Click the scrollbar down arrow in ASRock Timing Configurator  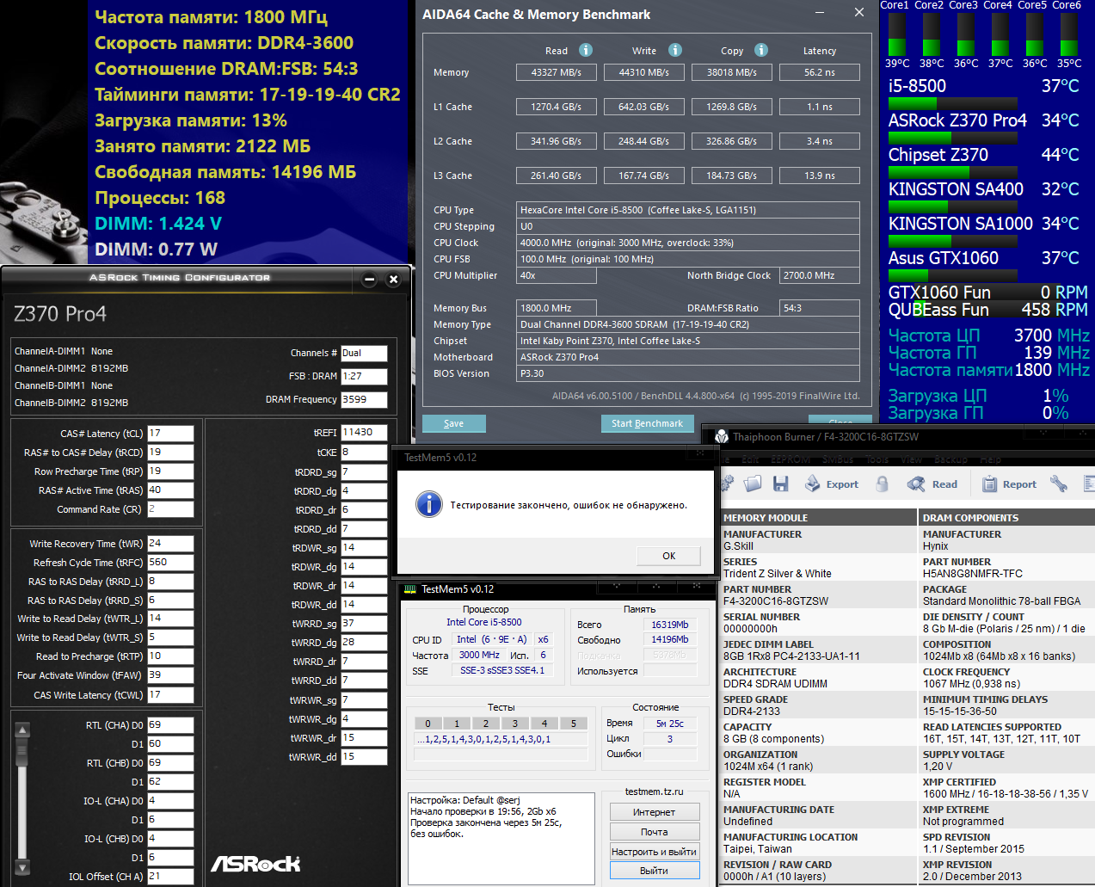pyautogui.click(x=22, y=867)
